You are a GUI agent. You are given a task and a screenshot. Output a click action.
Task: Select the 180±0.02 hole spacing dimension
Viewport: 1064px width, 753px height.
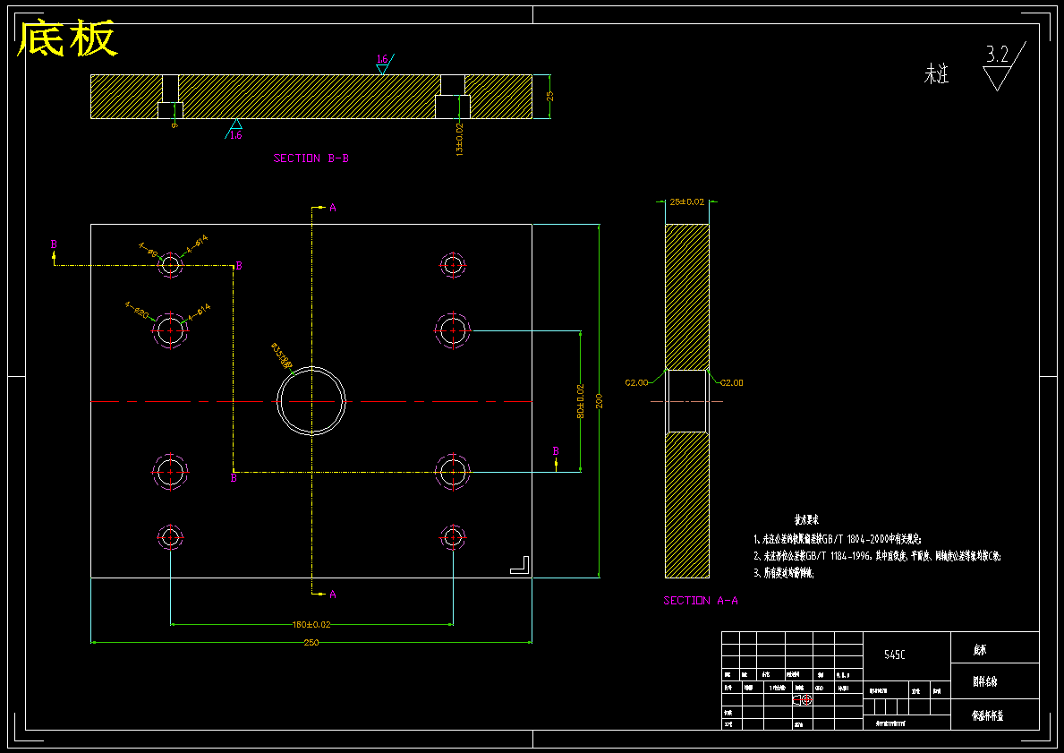(311, 625)
